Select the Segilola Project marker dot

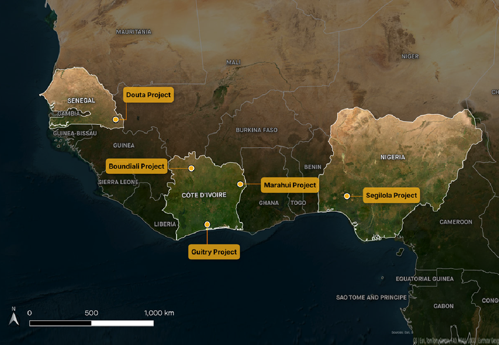pyautogui.click(x=347, y=195)
